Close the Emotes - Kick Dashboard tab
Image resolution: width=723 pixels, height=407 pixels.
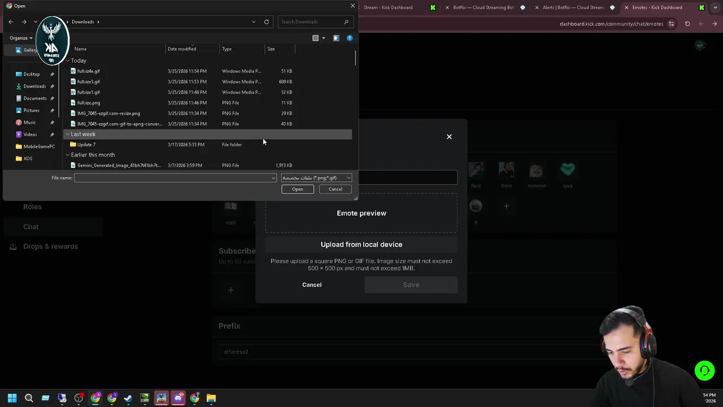point(626,7)
